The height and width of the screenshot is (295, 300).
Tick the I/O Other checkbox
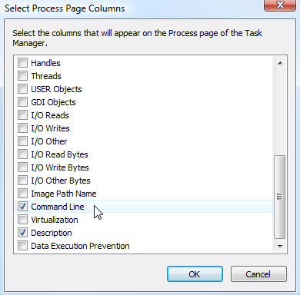(x=22, y=141)
